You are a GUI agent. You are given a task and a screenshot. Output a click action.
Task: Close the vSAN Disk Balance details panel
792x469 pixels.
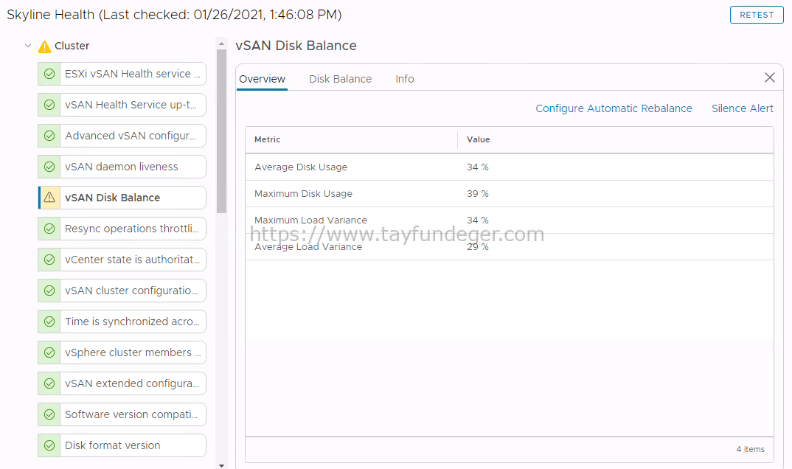point(769,77)
